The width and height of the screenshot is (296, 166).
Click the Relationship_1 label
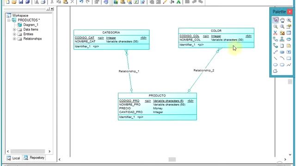[129, 71]
